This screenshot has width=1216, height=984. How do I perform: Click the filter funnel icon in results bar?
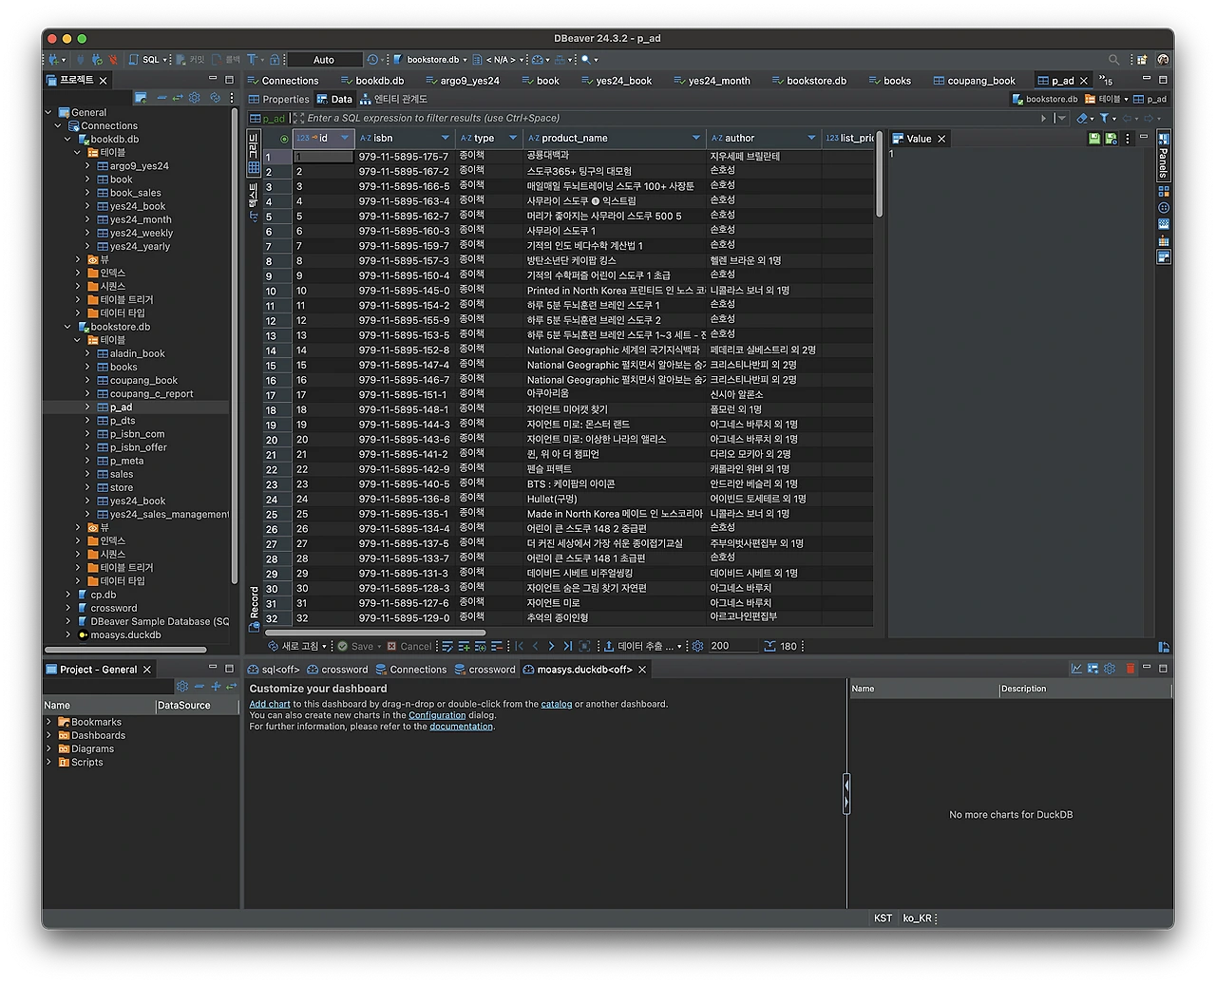[1105, 119]
